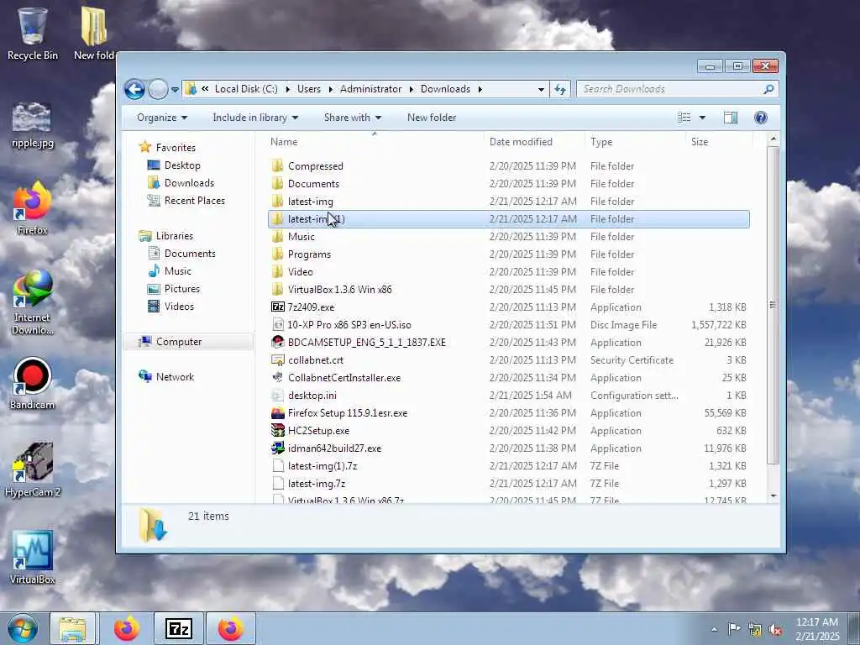Open the Windows Start button

[23, 628]
